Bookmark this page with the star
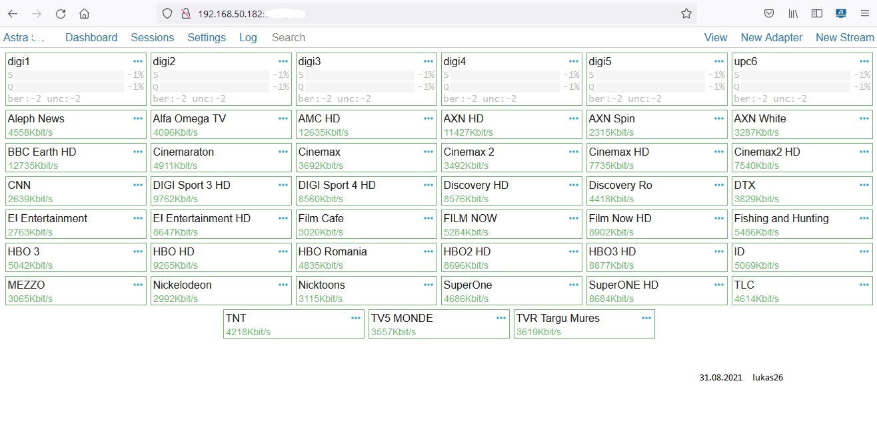This screenshot has width=877, height=431. click(x=686, y=13)
